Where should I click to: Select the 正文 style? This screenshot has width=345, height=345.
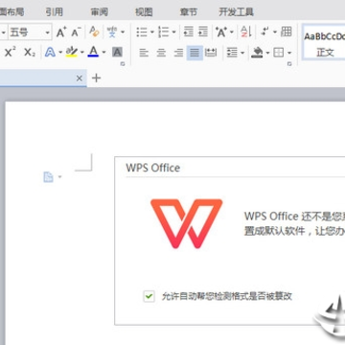click(x=324, y=43)
